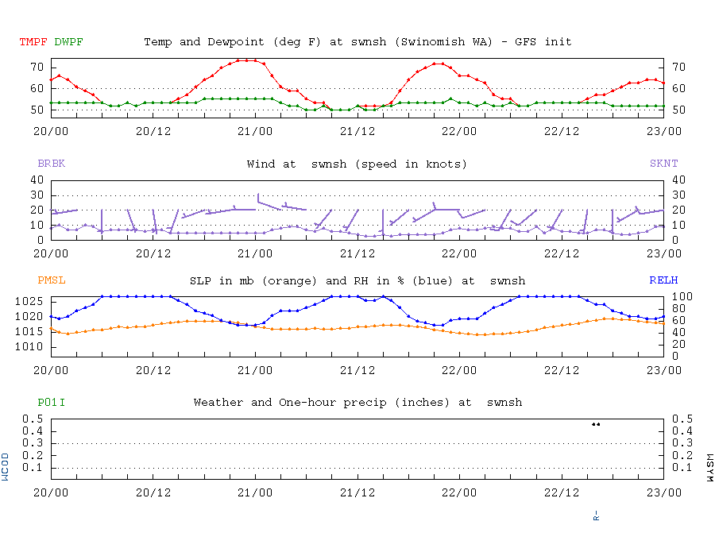This screenshot has height=556, width=715.
Task: Click the weather symbol dots in precip chart
Action: pyautogui.click(x=596, y=424)
